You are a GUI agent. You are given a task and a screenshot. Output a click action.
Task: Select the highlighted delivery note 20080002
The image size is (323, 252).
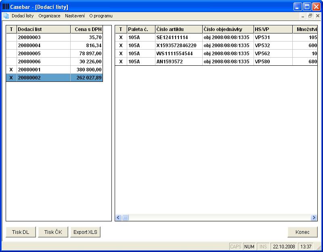point(29,77)
